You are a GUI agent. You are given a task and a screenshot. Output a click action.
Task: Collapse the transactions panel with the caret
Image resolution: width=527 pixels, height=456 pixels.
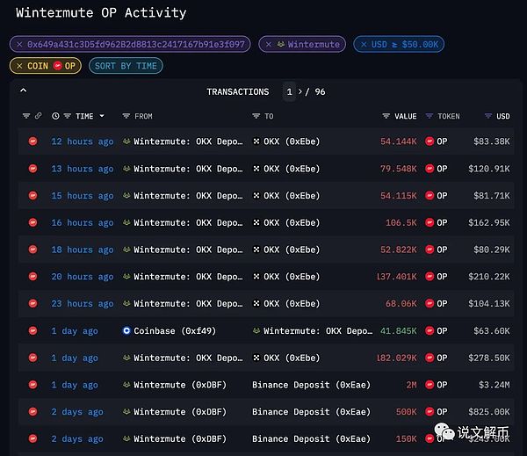tap(23, 90)
